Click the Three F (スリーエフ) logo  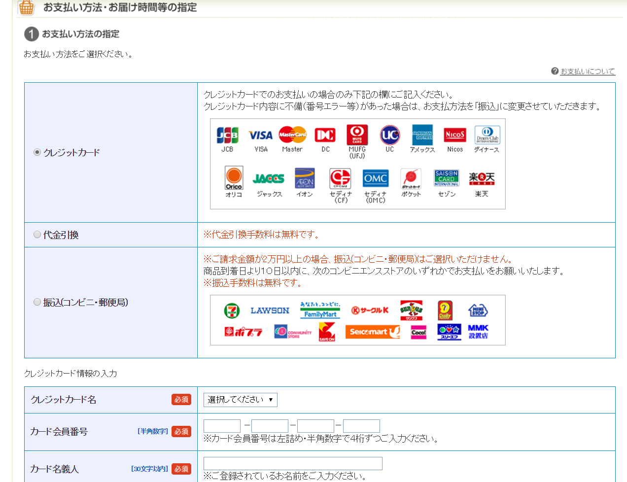[449, 332]
